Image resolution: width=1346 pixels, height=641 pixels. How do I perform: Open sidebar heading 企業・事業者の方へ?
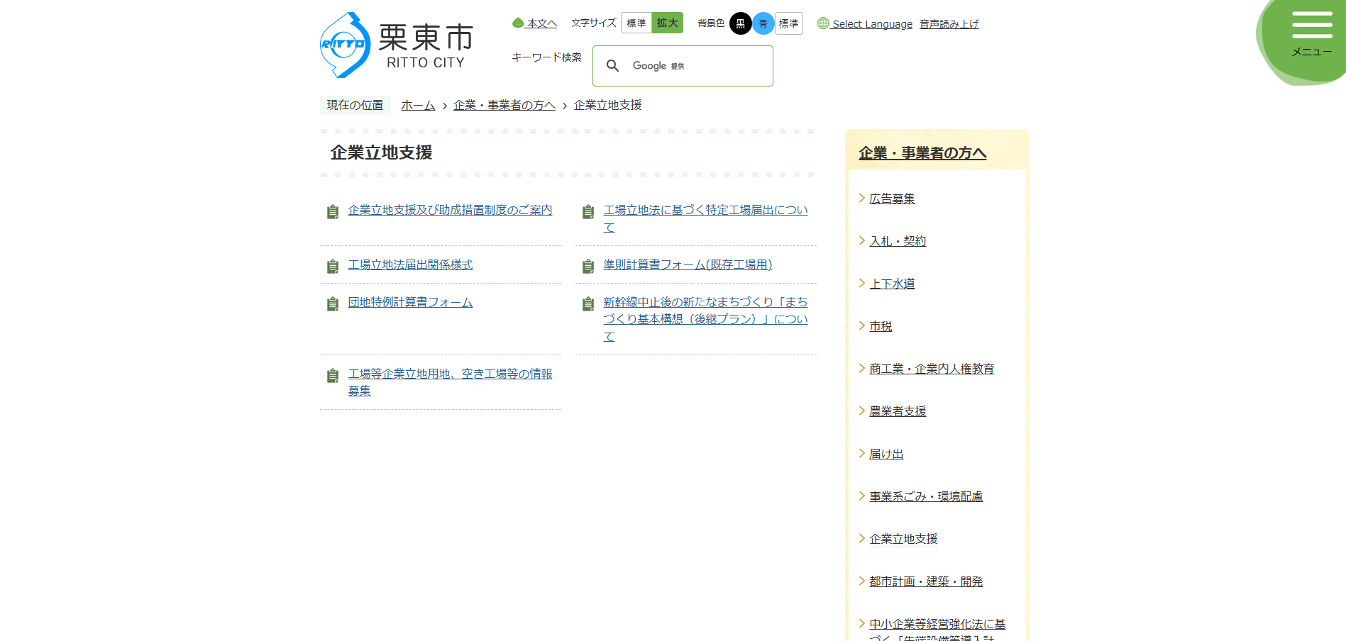click(922, 153)
